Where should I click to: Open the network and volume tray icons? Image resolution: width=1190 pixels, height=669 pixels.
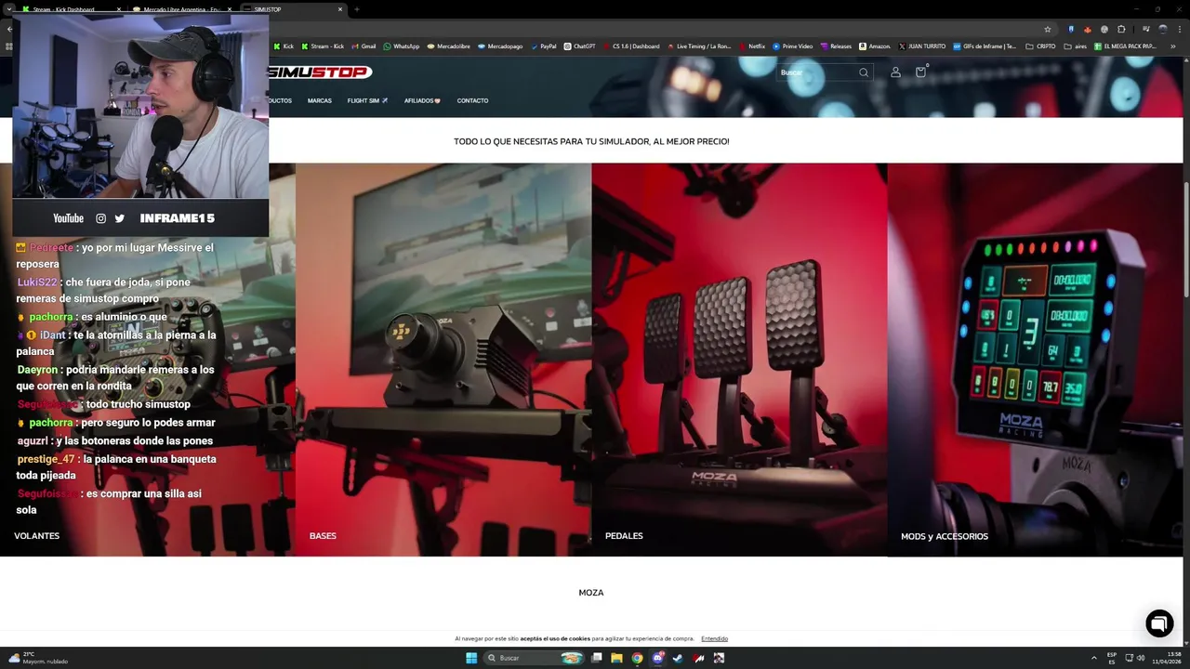click(x=1135, y=658)
